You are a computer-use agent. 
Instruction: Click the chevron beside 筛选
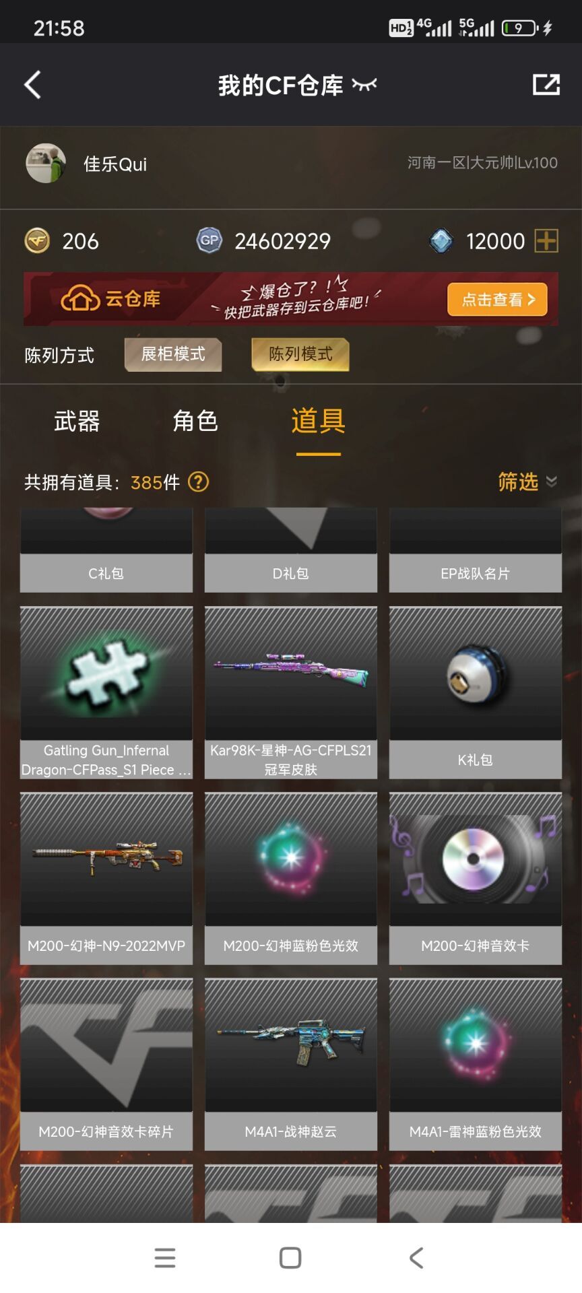coord(552,482)
